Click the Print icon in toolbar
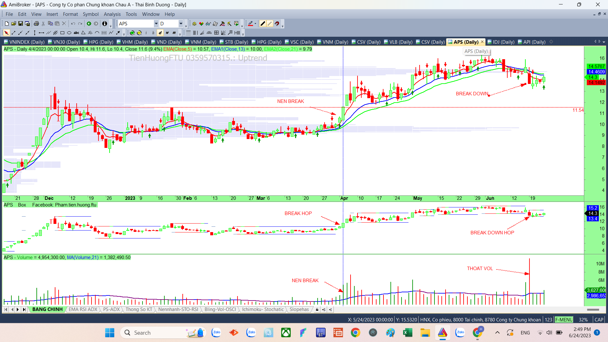608x342 pixels. 36,23
